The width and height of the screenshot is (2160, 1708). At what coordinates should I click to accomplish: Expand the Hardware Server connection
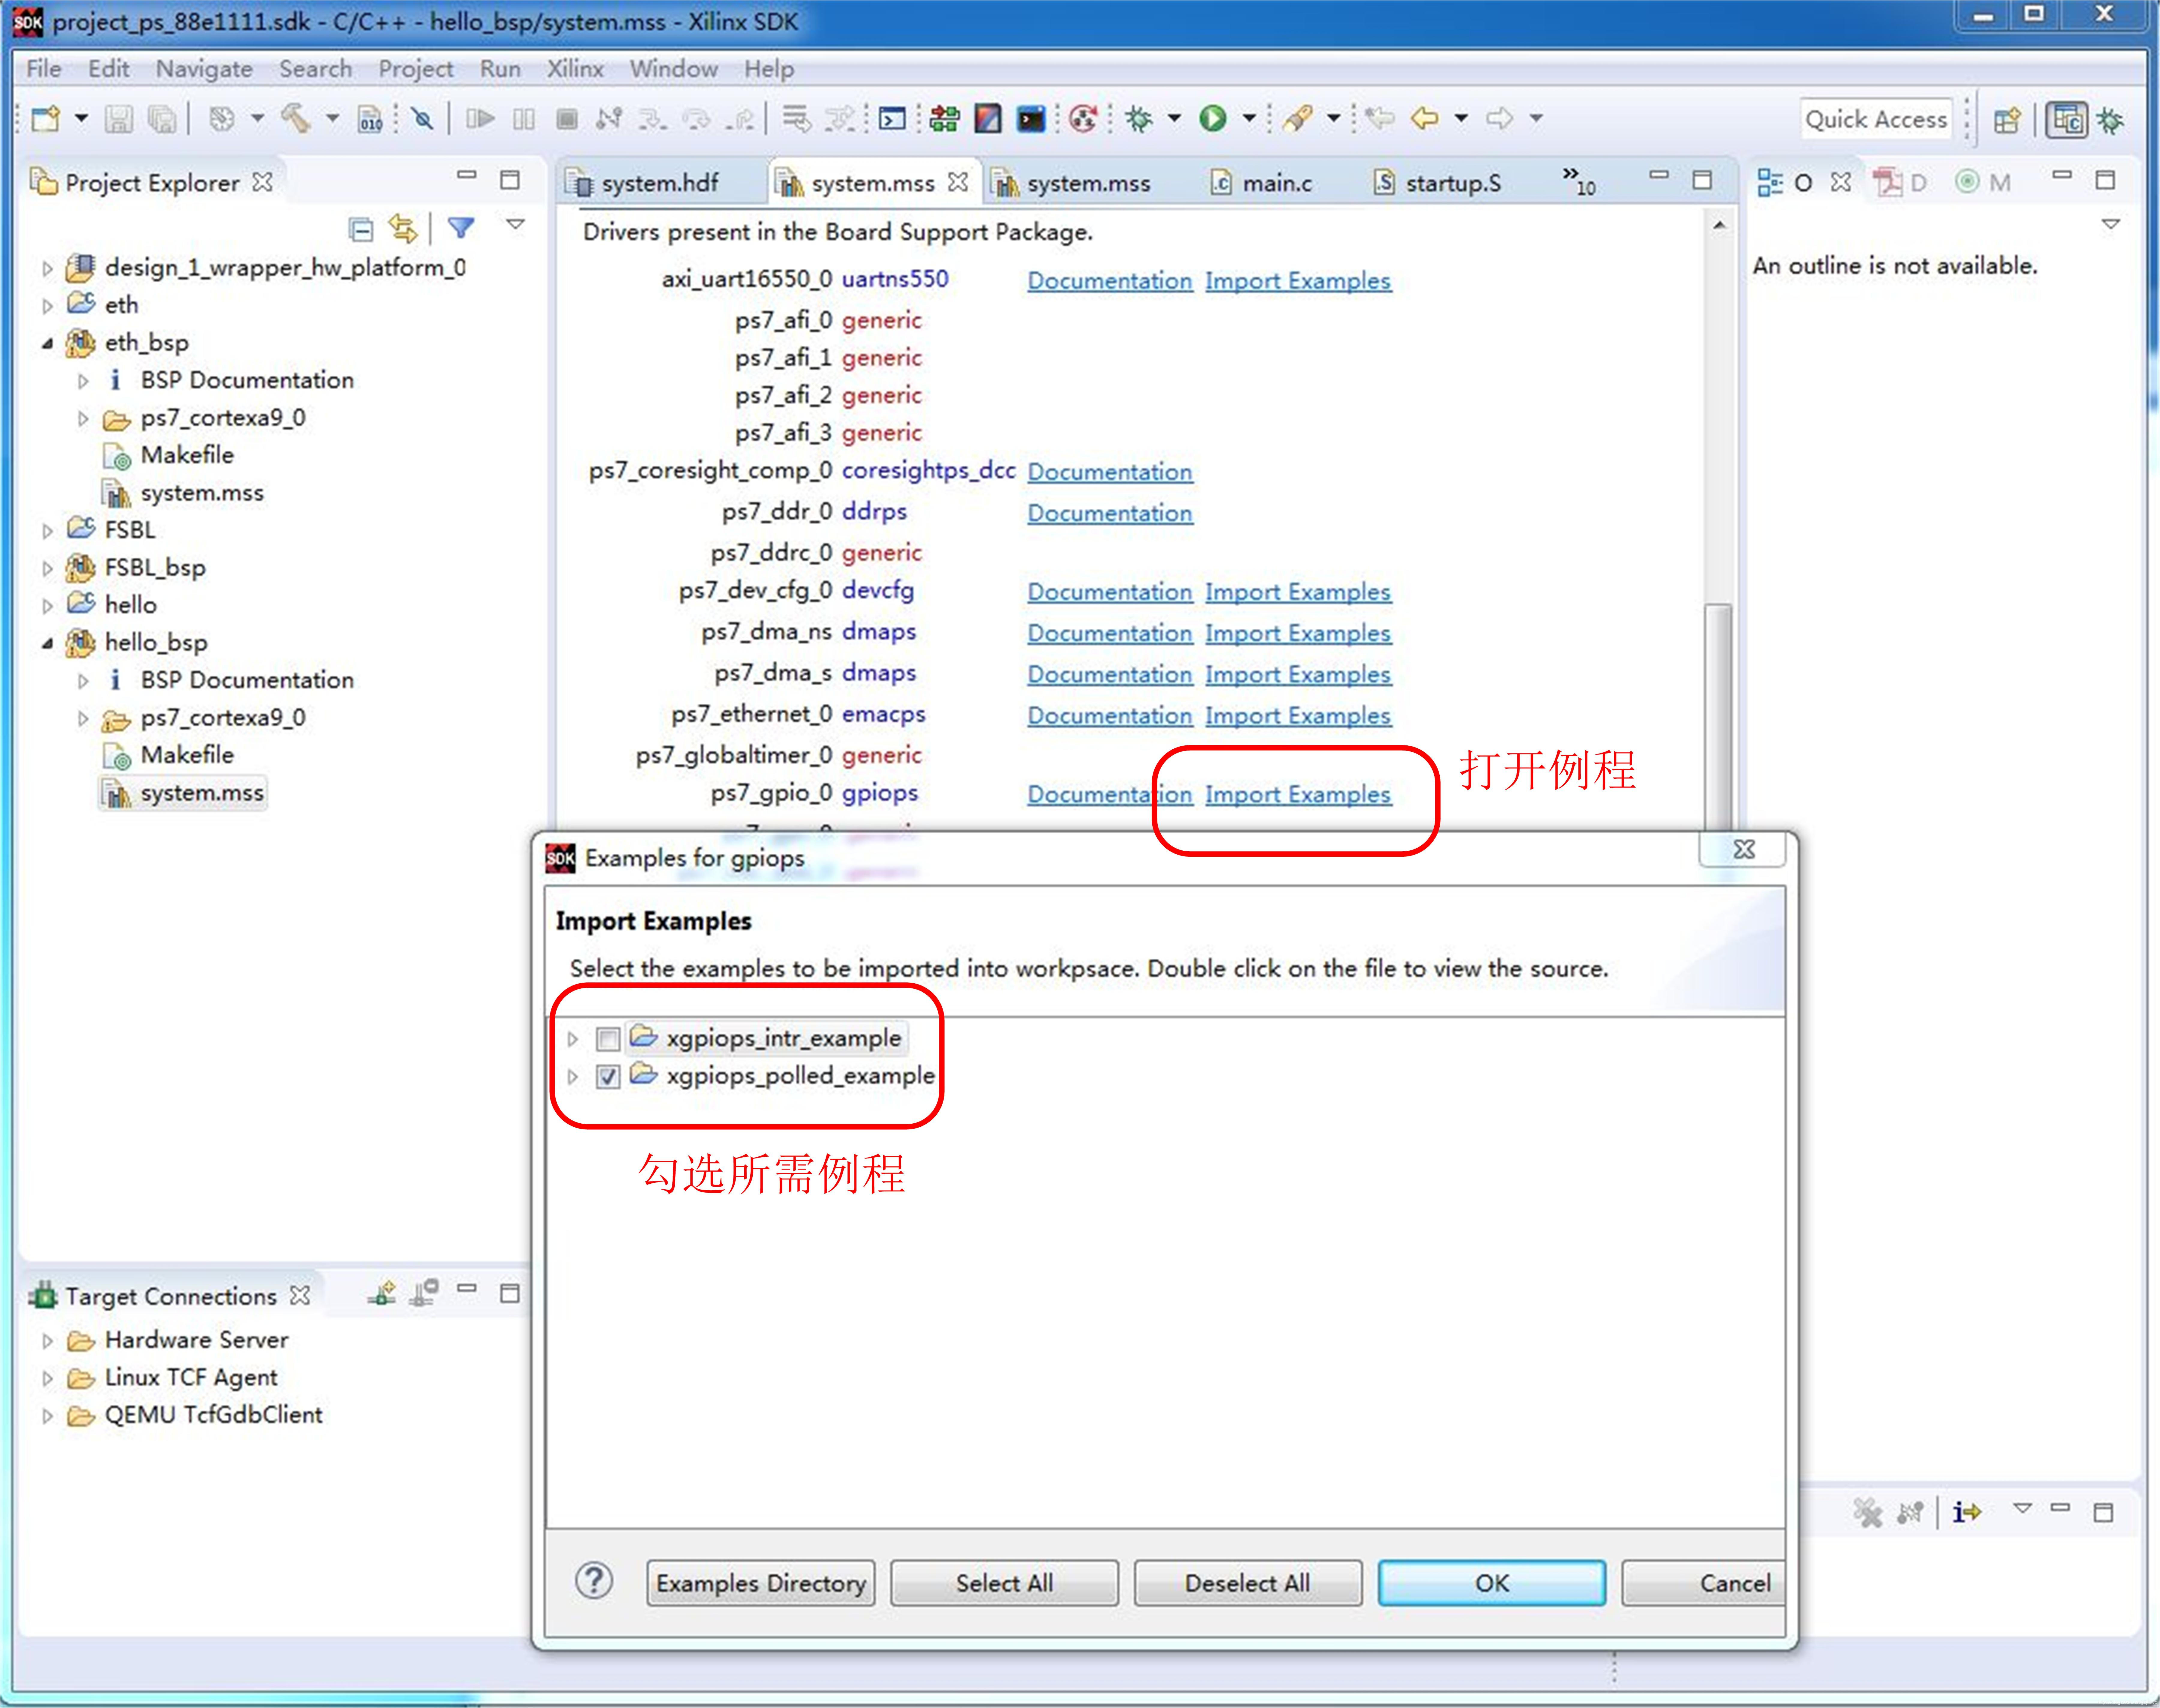(x=47, y=1341)
